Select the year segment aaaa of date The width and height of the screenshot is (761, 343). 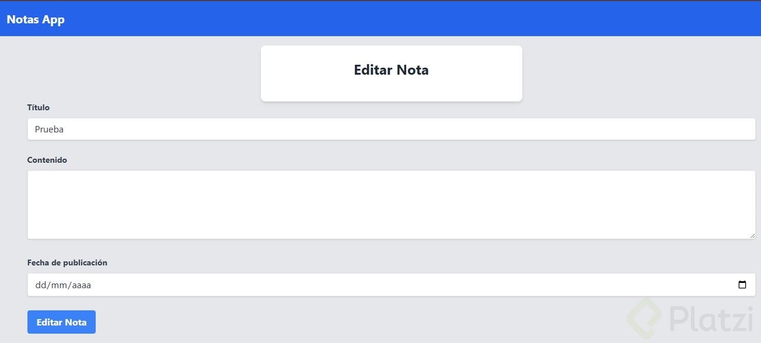[80, 285]
